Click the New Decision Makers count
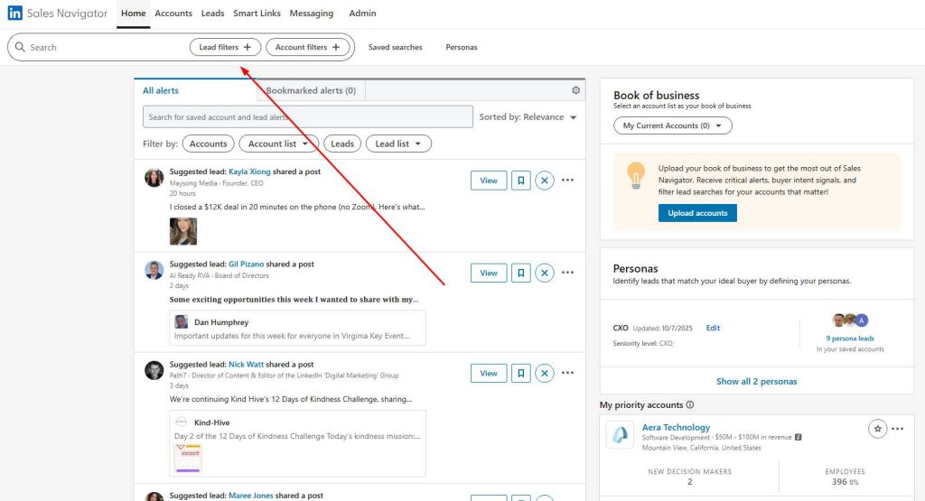The height and width of the screenshot is (501, 925). [689, 481]
